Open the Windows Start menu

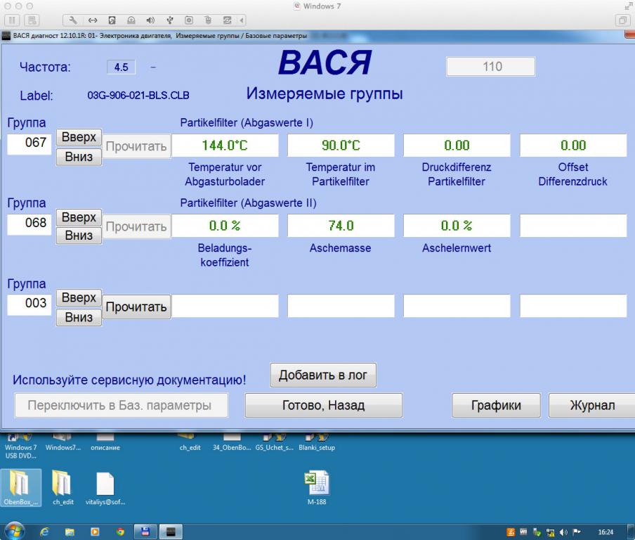click(15, 531)
